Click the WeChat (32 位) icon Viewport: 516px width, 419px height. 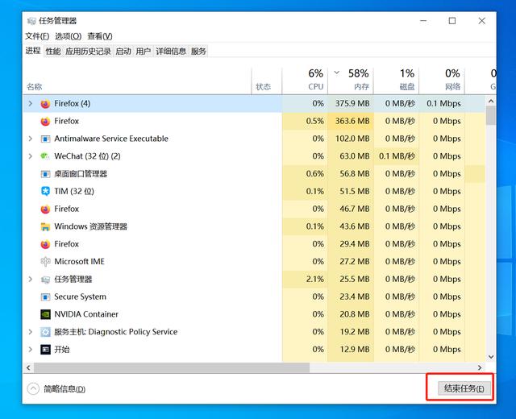tap(45, 156)
